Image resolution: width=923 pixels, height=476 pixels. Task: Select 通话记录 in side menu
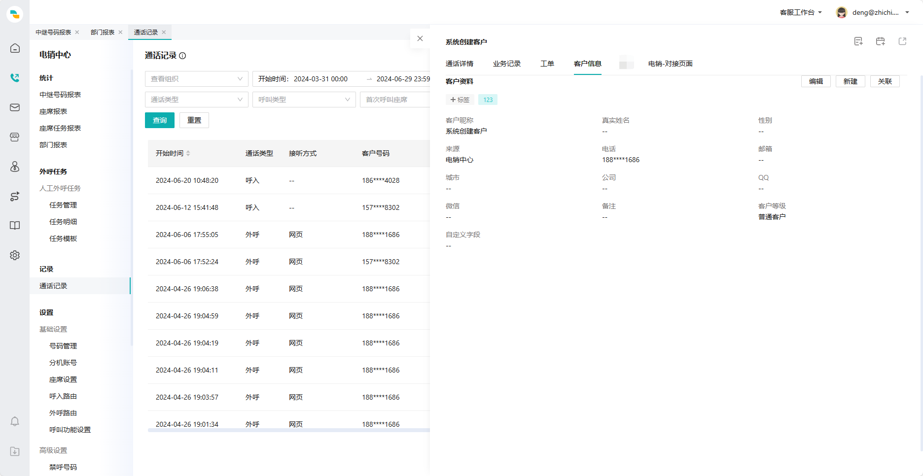(80, 286)
